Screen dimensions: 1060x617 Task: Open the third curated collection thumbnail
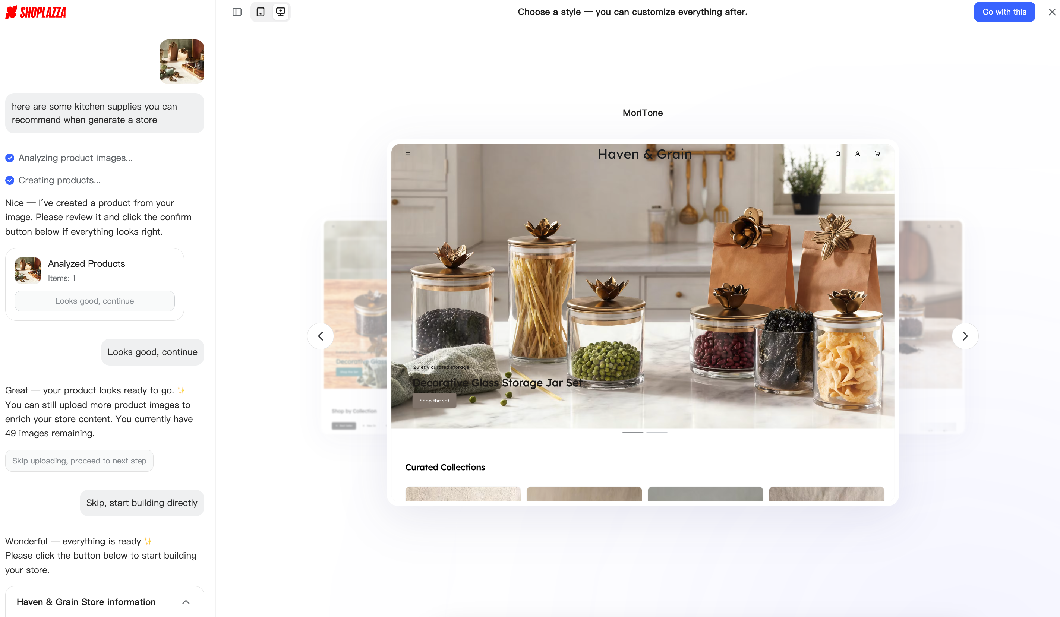tap(705, 494)
